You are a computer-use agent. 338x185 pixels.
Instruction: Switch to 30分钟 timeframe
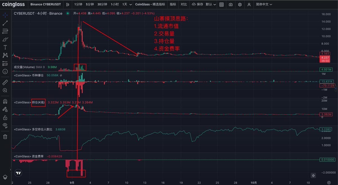(102, 5)
